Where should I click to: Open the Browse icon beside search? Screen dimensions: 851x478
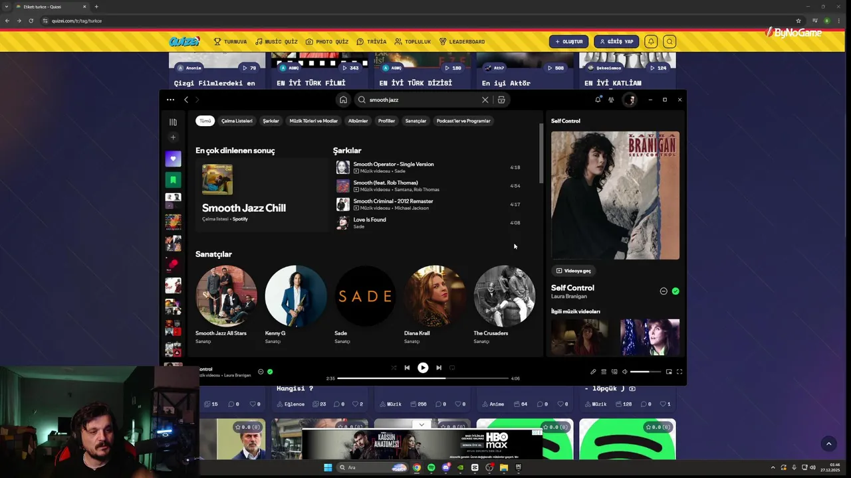coord(501,100)
